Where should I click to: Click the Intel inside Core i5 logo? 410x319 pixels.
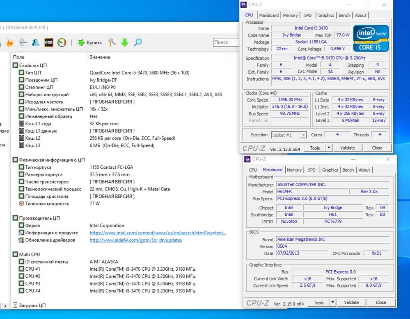point(371,38)
